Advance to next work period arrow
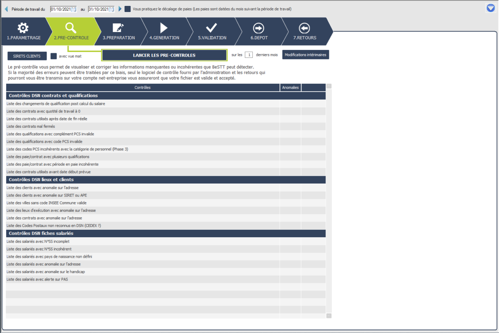 point(120,9)
